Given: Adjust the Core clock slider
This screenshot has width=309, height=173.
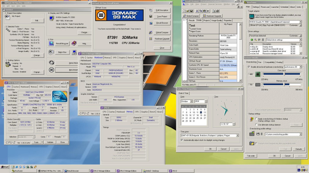Looking at the screenshot, I should 284,74.
